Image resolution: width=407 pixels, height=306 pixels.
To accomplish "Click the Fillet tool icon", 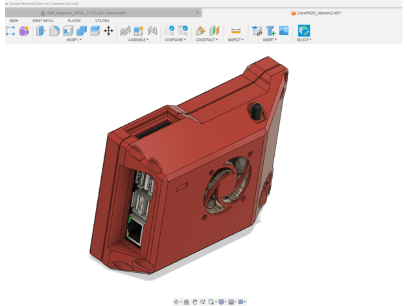I will pyautogui.click(x=54, y=30).
